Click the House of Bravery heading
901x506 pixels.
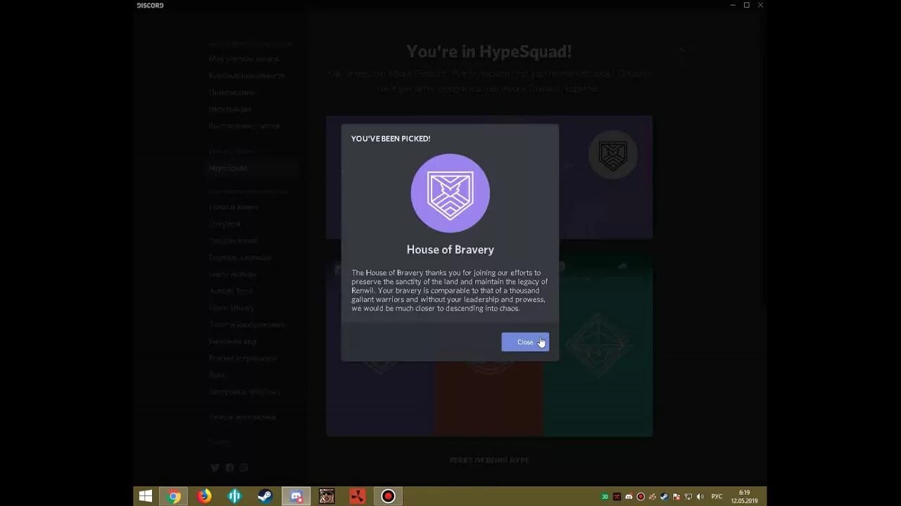pos(450,249)
